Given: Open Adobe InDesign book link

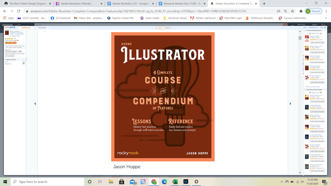Looking at the screenshot, I should pyautogui.click(x=315, y=115).
